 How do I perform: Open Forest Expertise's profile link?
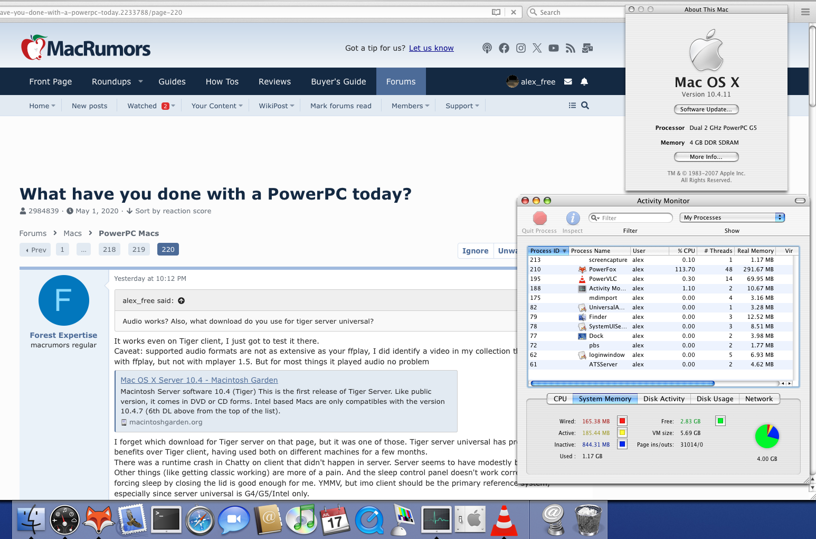[x=63, y=335]
